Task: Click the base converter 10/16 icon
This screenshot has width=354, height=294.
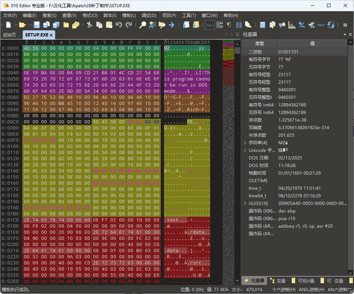Action: (331, 25)
